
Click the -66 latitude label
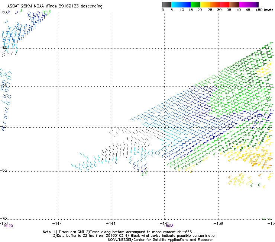coord(3,126)
